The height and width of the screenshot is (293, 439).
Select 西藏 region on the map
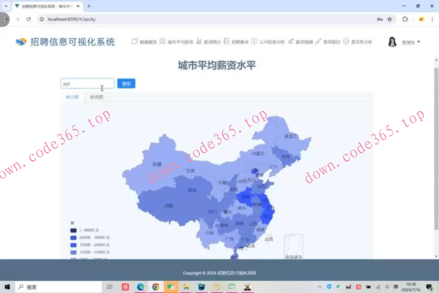click(x=169, y=206)
